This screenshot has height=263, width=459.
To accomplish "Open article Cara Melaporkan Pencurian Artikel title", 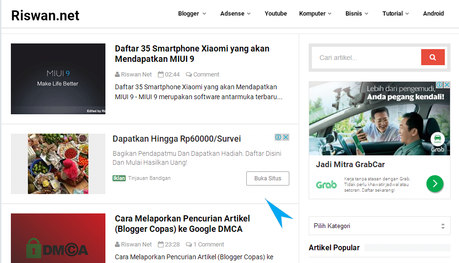I will 182,224.
